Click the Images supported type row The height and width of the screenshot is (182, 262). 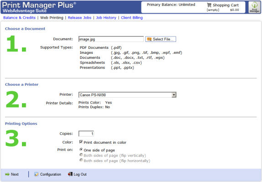(131, 52)
